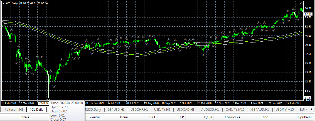This screenshot has height=121, width=315.
Task: Click the 19 Aug 2020 date label
Action: (x=151, y=103)
